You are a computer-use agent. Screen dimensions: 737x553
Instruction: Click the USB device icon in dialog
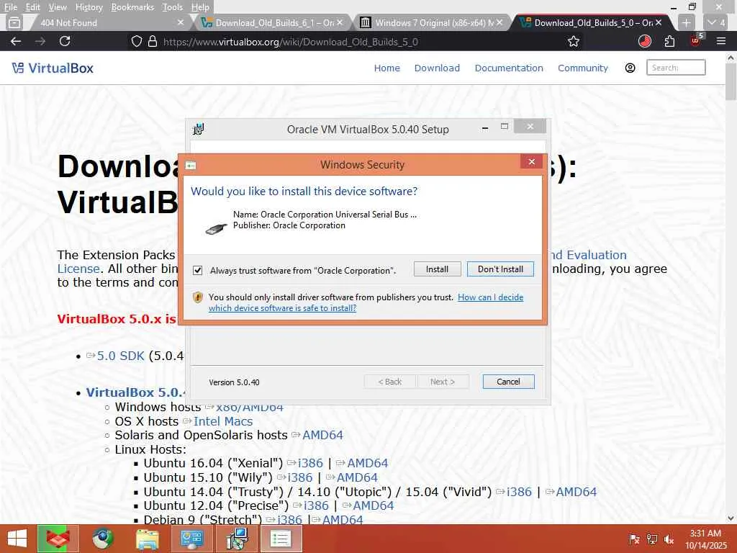[x=216, y=228]
